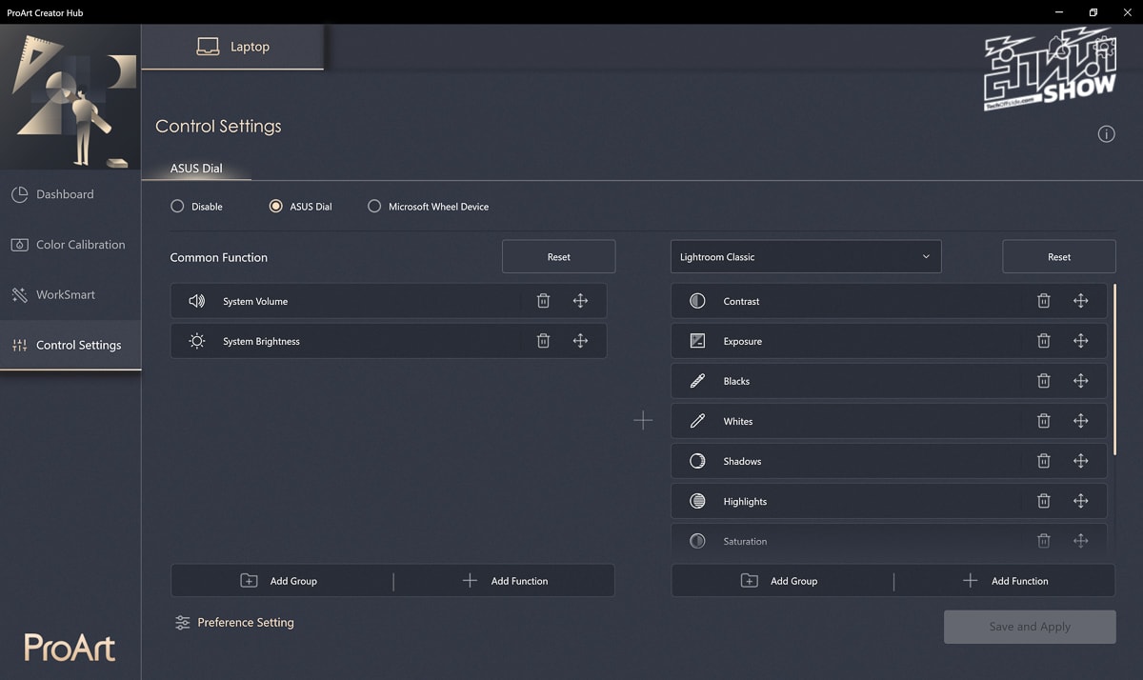Click move handle for Highlights row
Image resolution: width=1143 pixels, height=680 pixels.
tap(1080, 501)
